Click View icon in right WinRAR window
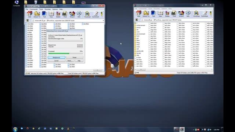Screen dimensions: 235x132 pos(160,14)
